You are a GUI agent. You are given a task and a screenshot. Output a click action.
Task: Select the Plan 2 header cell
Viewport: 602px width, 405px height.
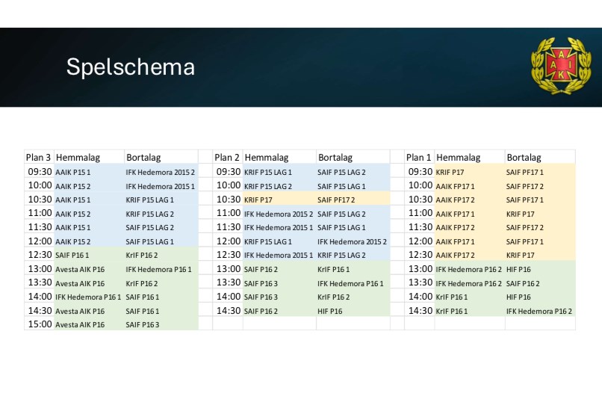(227, 158)
